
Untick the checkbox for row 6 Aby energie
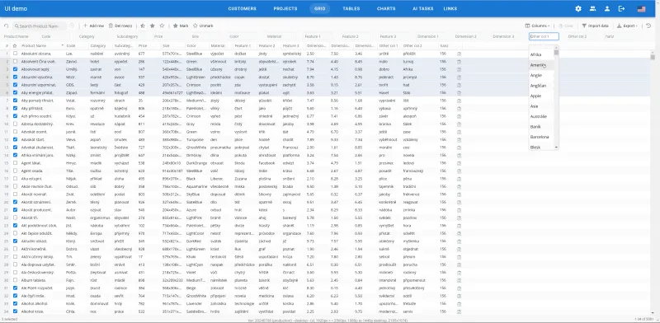[x=15, y=92]
